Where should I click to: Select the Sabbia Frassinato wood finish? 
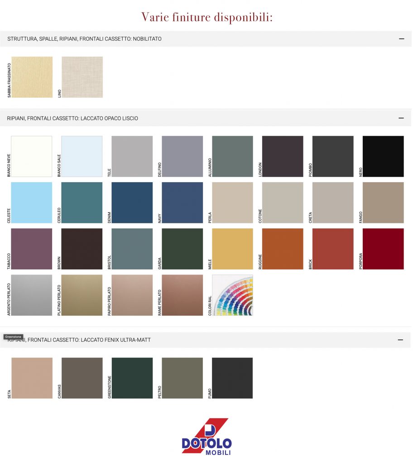[x=32, y=77]
